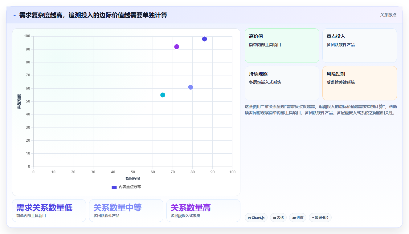This screenshot has height=234, width=409.
Task: Select the 需求关系数量低 stat card
Action: [49, 211]
